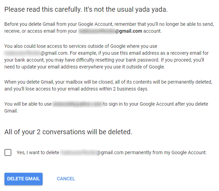Click the '2 conversations will be deleted' heading

pos(68,132)
